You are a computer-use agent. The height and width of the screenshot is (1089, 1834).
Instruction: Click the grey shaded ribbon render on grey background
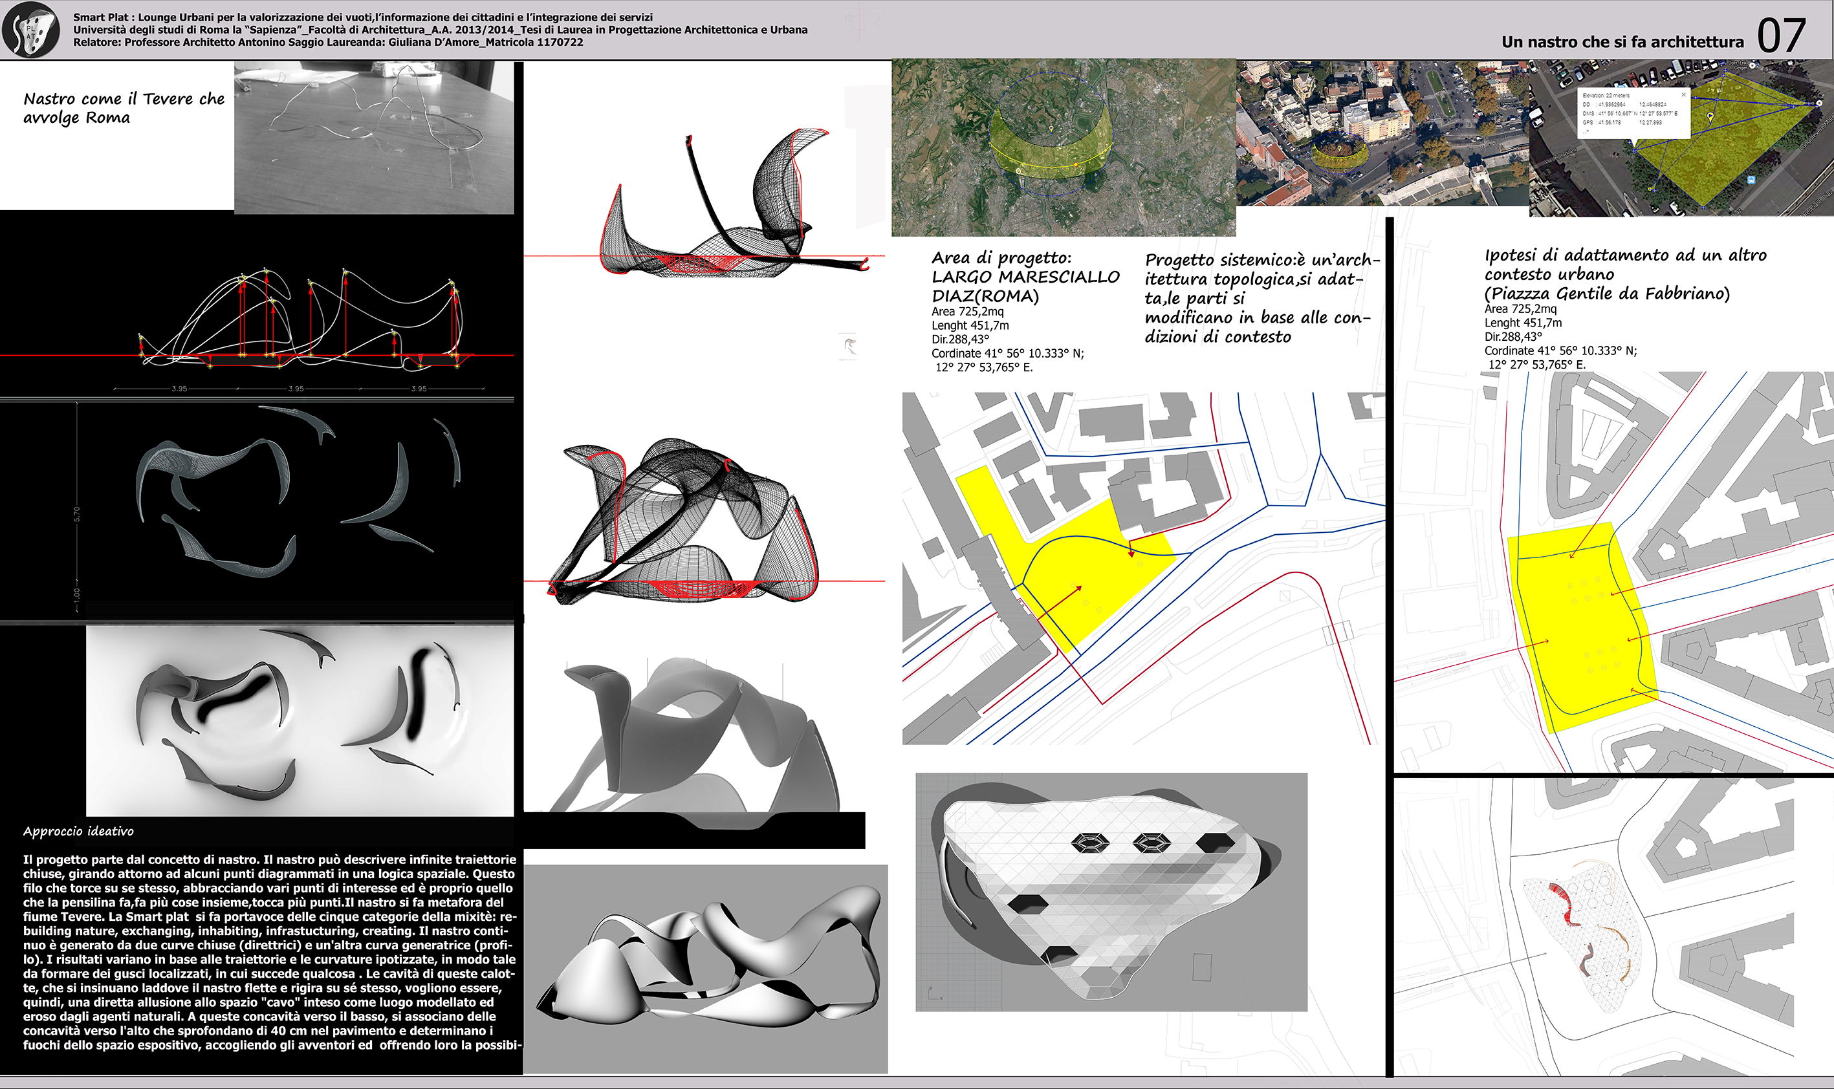pos(704,969)
